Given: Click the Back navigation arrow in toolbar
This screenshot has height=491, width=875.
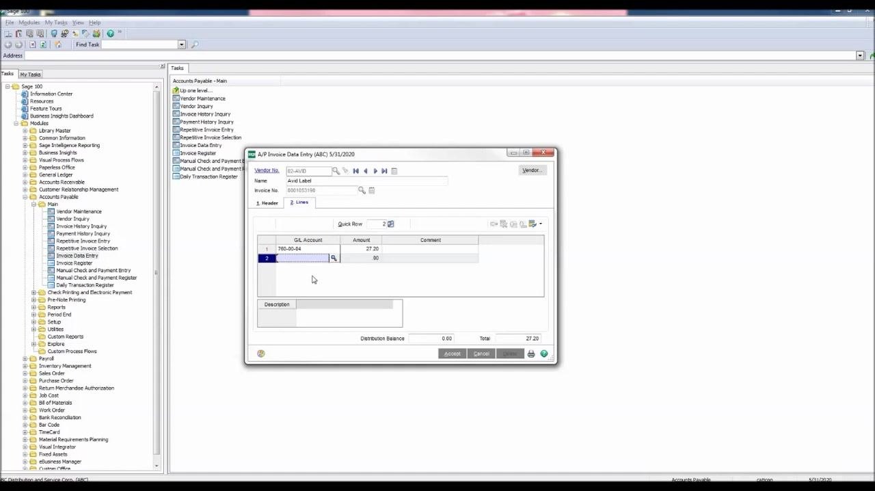Looking at the screenshot, I should coord(8,44).
